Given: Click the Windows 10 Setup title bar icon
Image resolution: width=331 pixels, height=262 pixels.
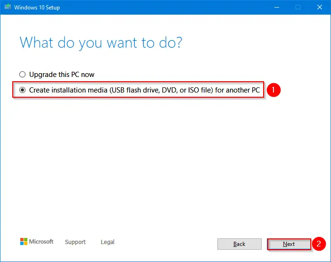Looking at the screenshot, I should pos(8,7).
